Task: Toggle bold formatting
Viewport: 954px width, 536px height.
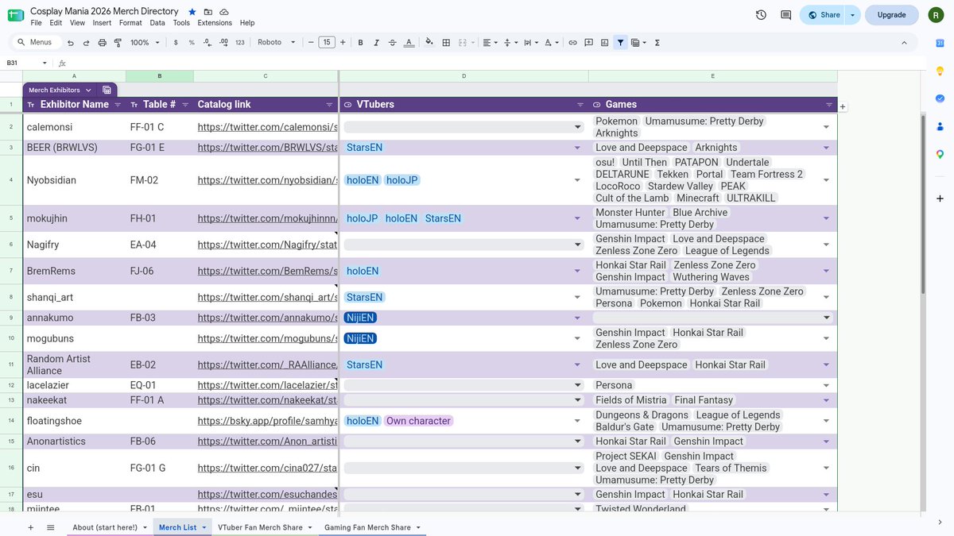Action: click(360, 42)
